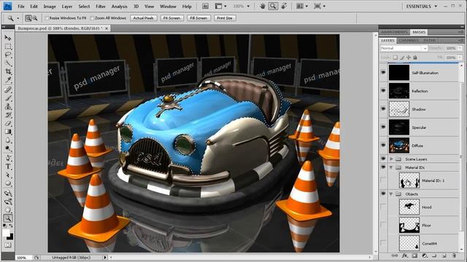The width and height of the screenshot is (467, 262).
Task: Select the Move tool
Action: tap(8, 38)
